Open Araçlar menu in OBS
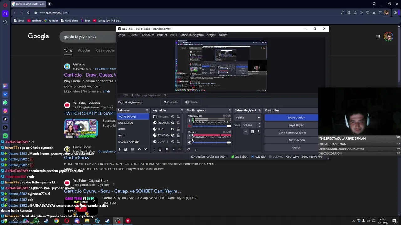The image size is (401, 225). pyautogui.click(x=211, y=35)
